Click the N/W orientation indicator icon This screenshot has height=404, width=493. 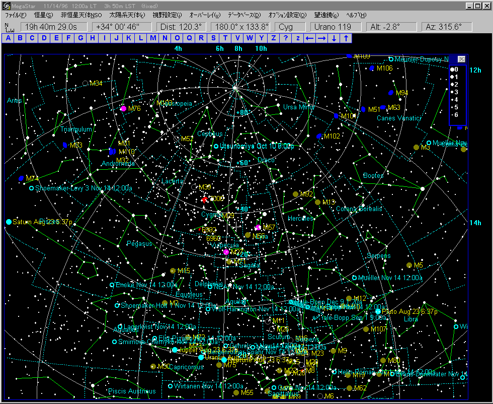pos(10,27)
